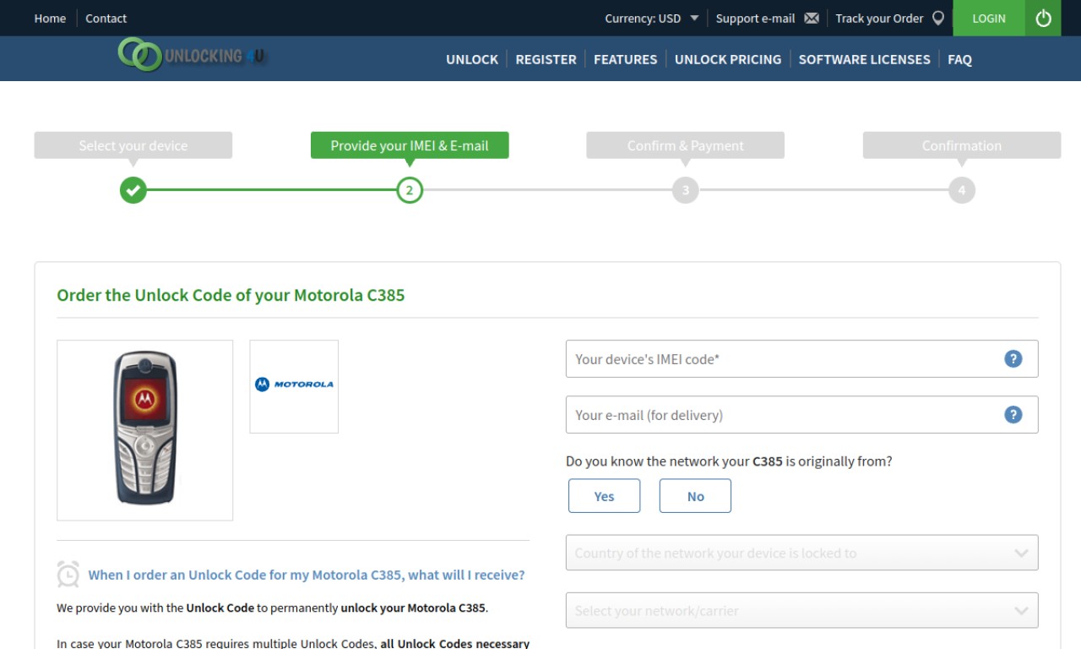Click the Motorola C385 phone thumbnail
This screenshot has height=649, width=1081.
pyautogui.click(x=144, y=430)
